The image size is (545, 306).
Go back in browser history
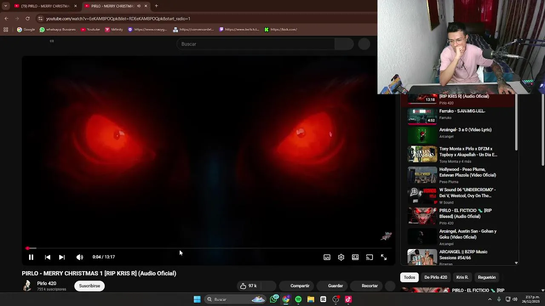click(6, 19)
